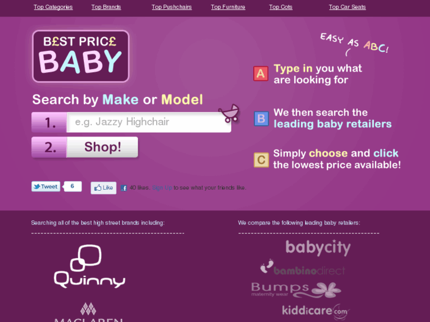This screenshot has height=322, width=430.
Task: Open the Top Brands menu
Action: pos(106,7)
